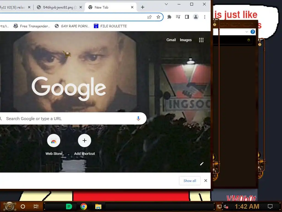The width and height of the screenshot is (282, 212).
Task: Switch to the V2(.5) release tab
Action: [13, 7]
